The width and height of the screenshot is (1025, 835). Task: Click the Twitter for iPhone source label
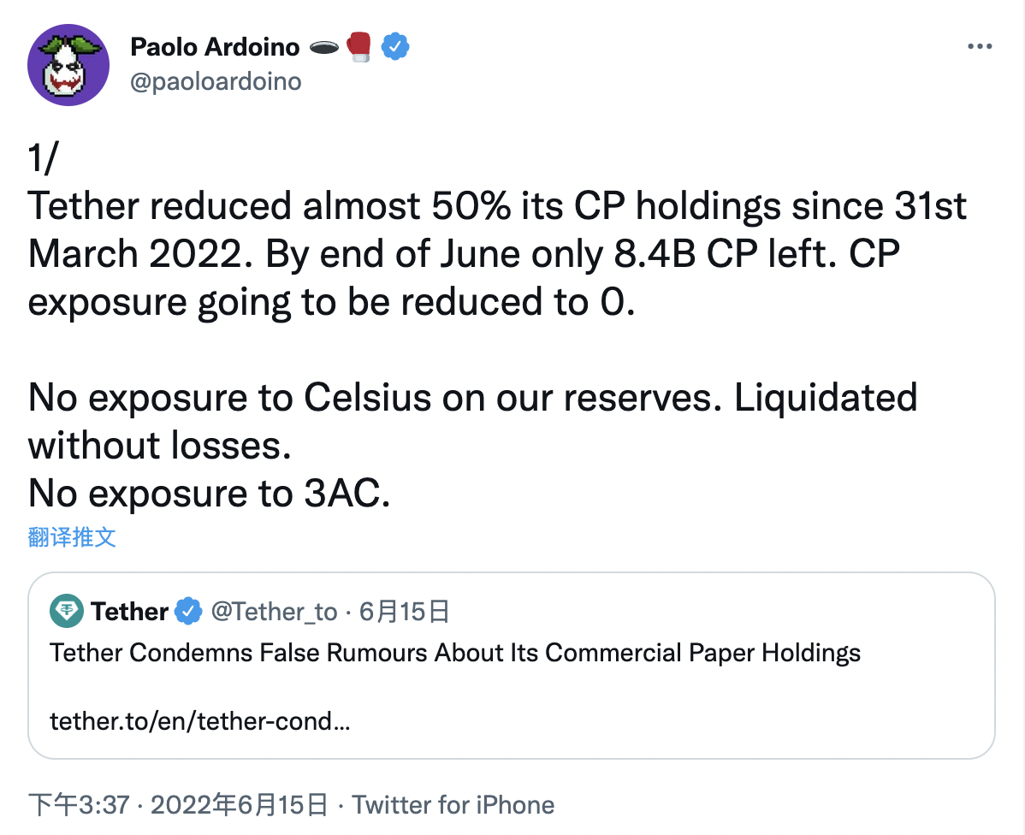pos(453,805)
